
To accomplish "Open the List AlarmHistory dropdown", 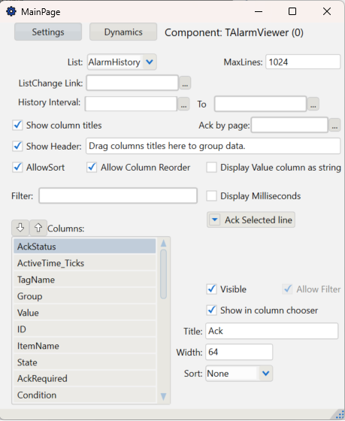I will click(150, 62).
